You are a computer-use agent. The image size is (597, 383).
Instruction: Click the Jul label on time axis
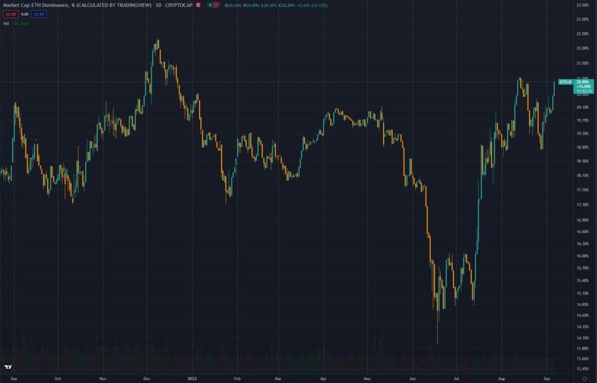click(456, 379)
